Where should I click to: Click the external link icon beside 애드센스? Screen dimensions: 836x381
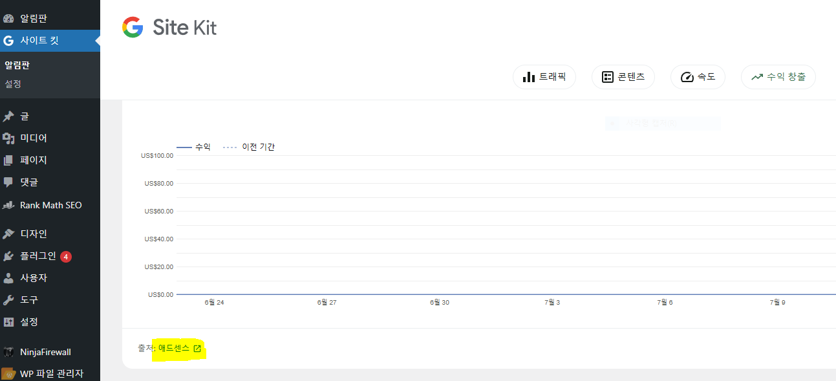coord(197,349)
